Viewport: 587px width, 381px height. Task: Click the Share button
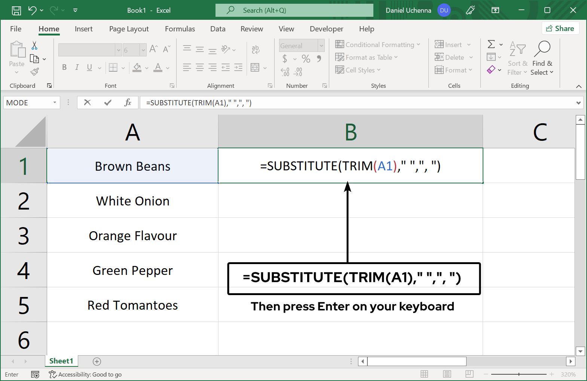click(560, 28)
